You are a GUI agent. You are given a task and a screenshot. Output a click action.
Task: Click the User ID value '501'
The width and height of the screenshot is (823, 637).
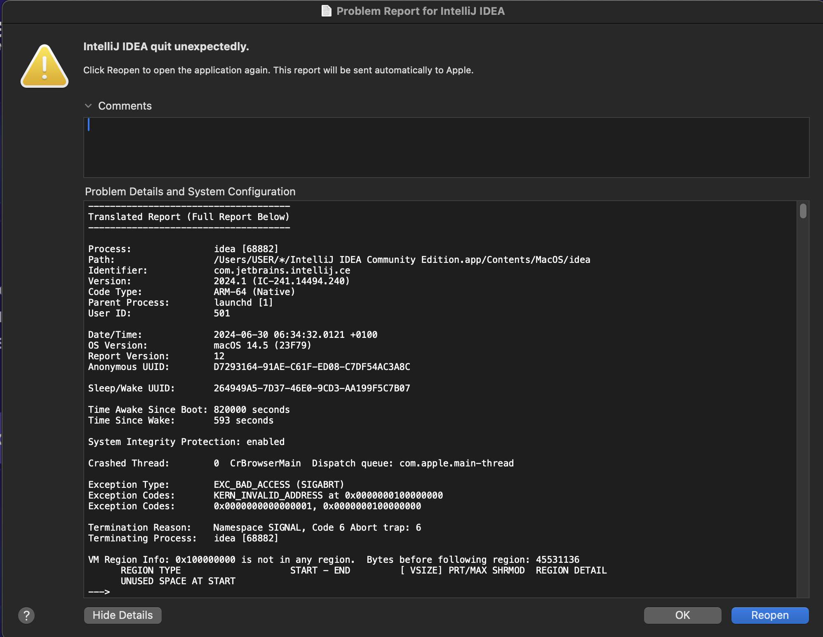pyautogui.click(x=222, y=313)
